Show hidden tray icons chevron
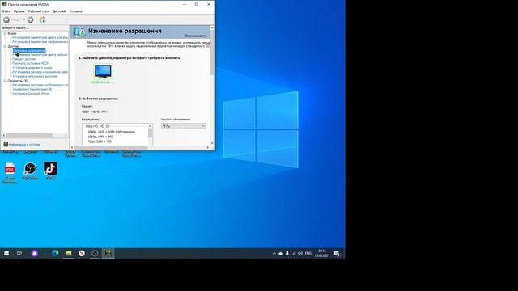This screenshot has height=291, width=518. click(x=274, y=253)
